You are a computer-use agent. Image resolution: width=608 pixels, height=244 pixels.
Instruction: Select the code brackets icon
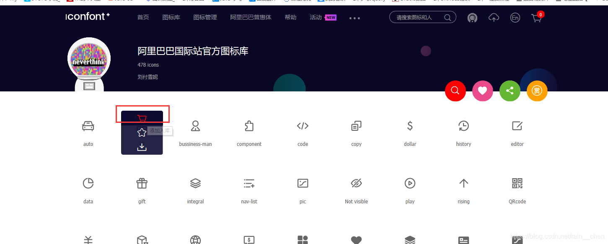tap(303, 126)
